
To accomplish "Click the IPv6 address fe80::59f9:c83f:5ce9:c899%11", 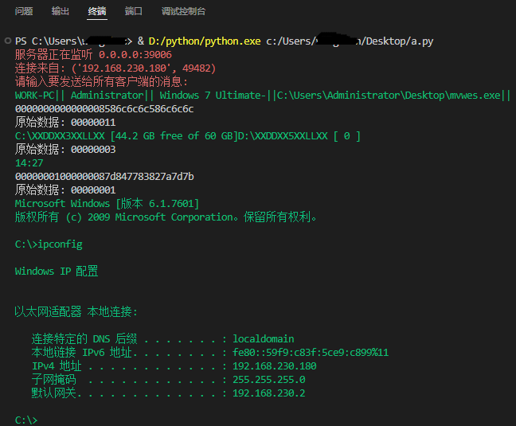I will [311, 352].
